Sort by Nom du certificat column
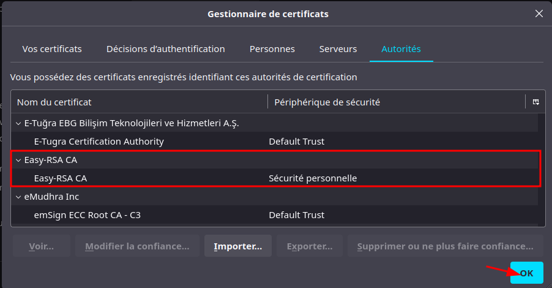This screenshot has height=288, width=552. 138,102
